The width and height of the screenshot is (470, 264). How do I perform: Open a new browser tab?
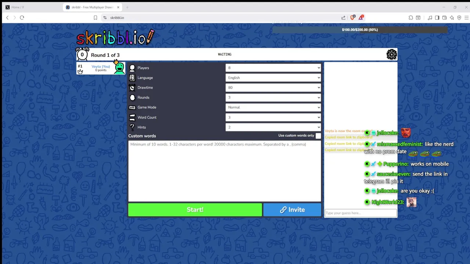(x=127, y=7)
